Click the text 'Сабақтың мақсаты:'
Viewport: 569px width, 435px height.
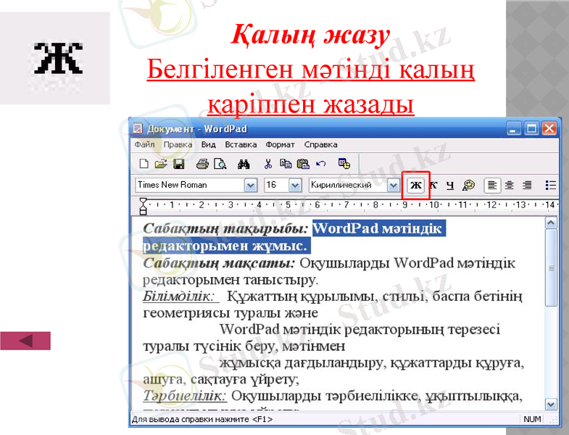coord(219,263)
